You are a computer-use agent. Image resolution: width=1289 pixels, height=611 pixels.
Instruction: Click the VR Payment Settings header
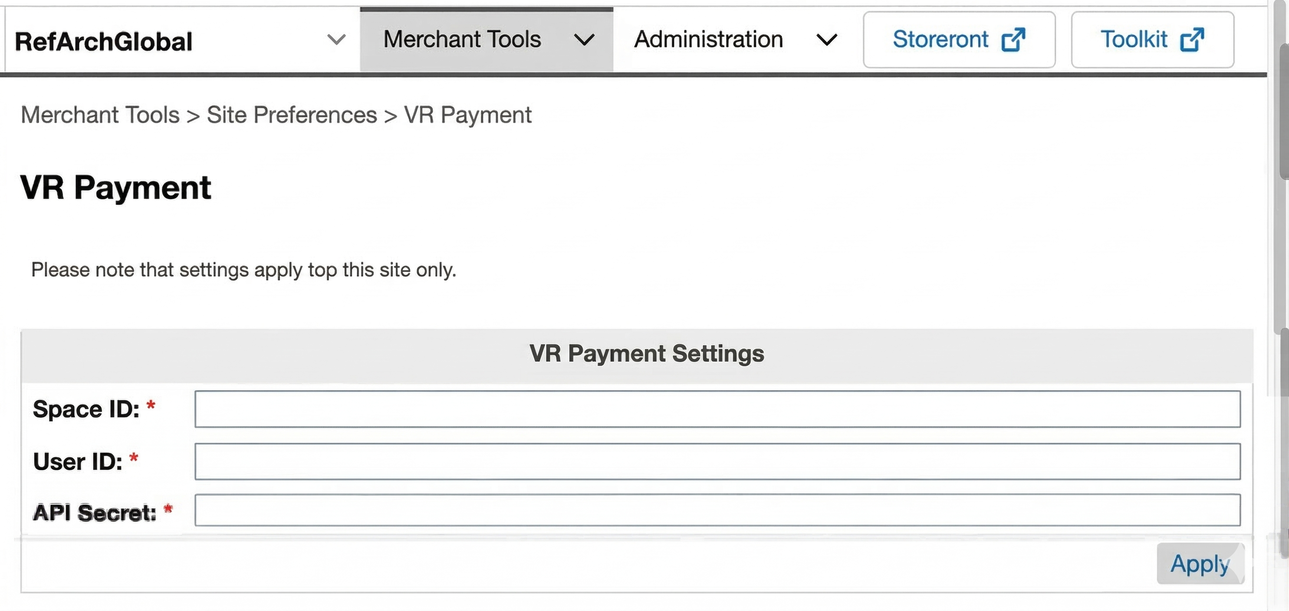tap(647, 354)
